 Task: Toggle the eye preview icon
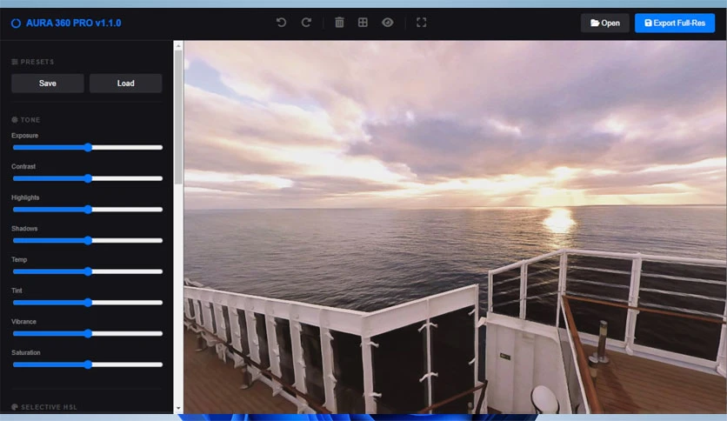pos(388,23)
